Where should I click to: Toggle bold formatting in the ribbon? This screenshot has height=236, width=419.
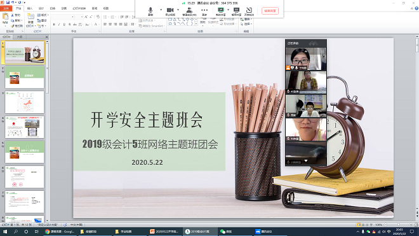54,24
